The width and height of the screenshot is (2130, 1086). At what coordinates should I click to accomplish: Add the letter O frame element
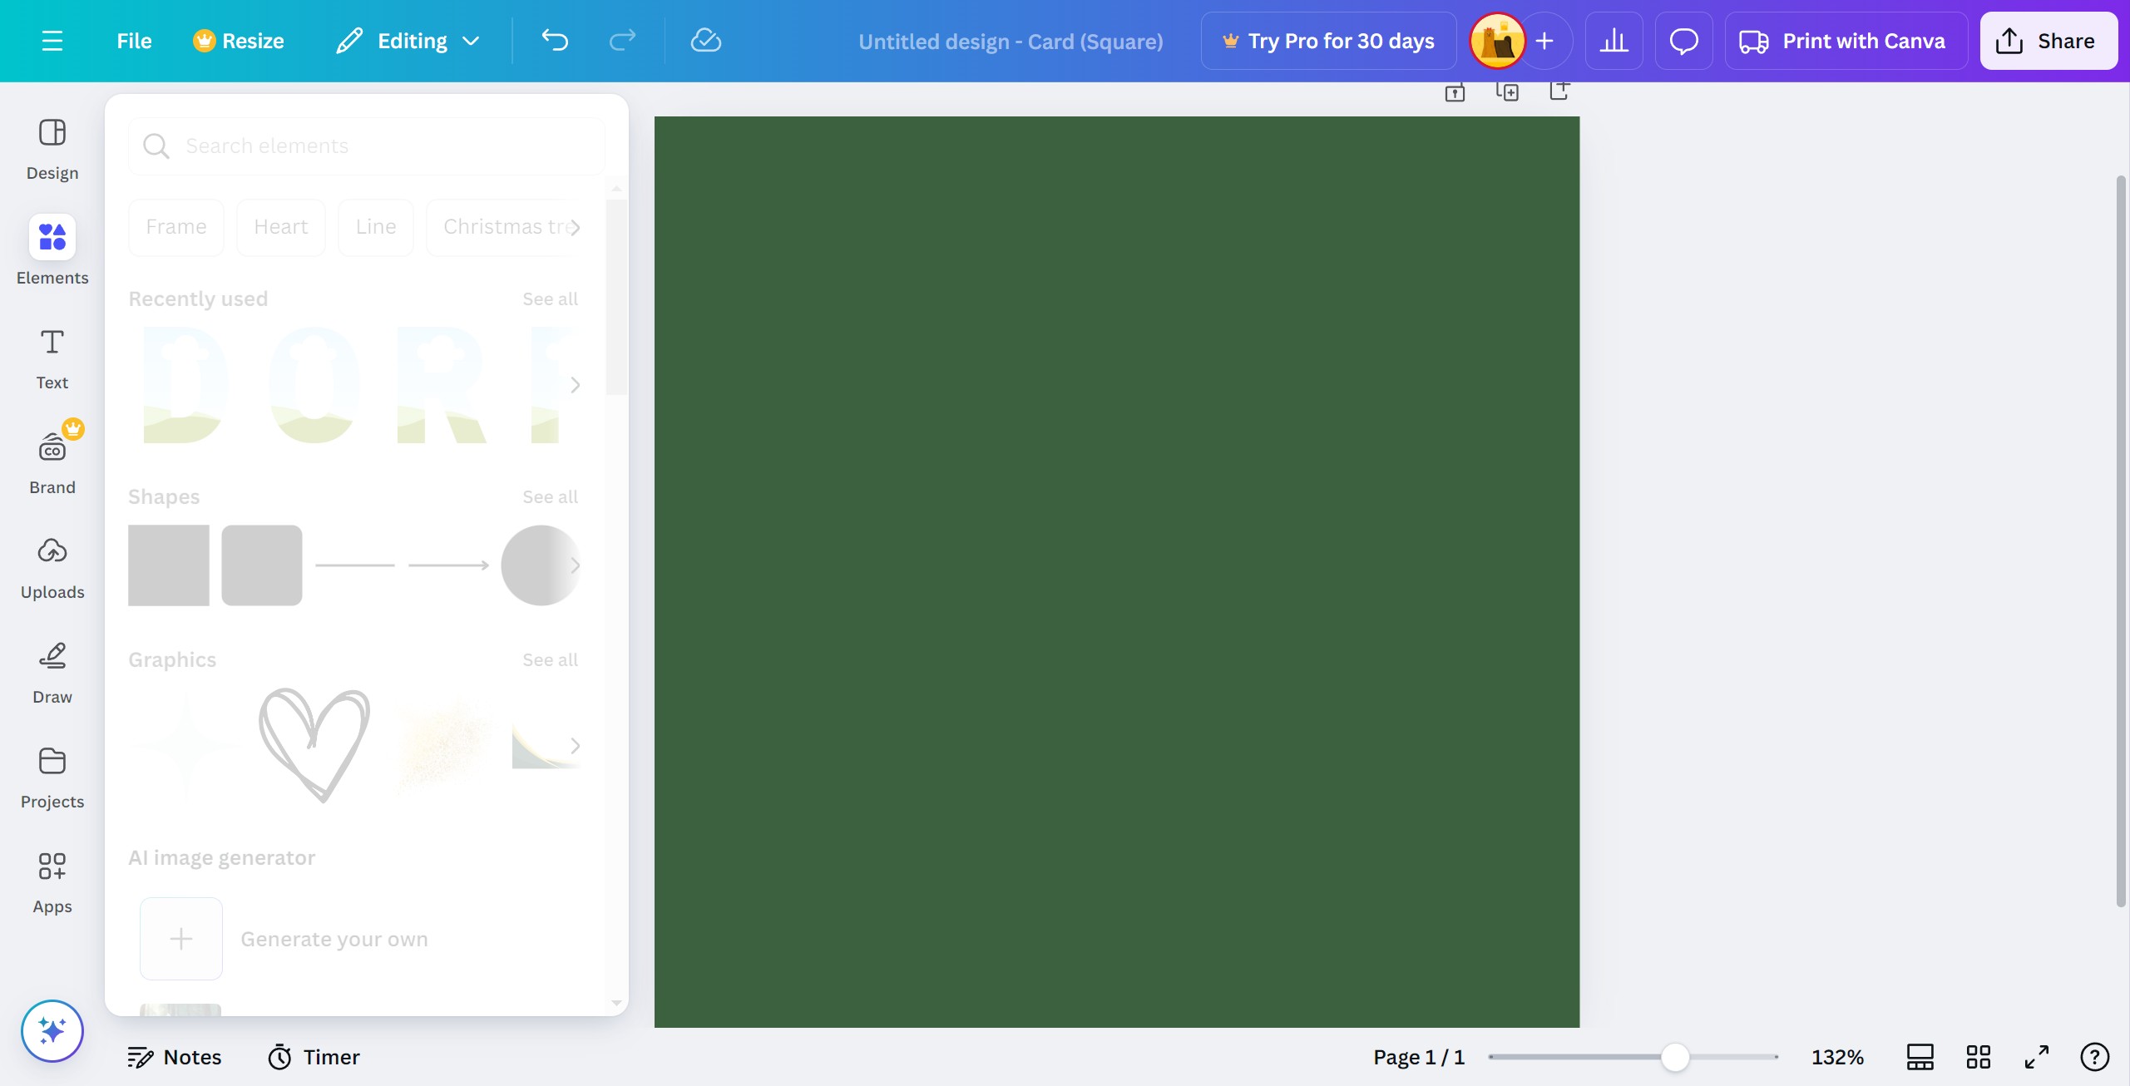point(314,384)
